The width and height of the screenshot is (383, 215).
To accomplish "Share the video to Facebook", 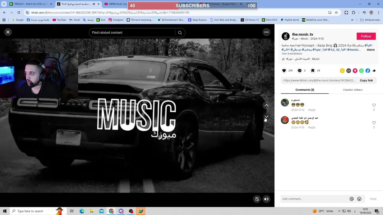I will coord(368,71).
